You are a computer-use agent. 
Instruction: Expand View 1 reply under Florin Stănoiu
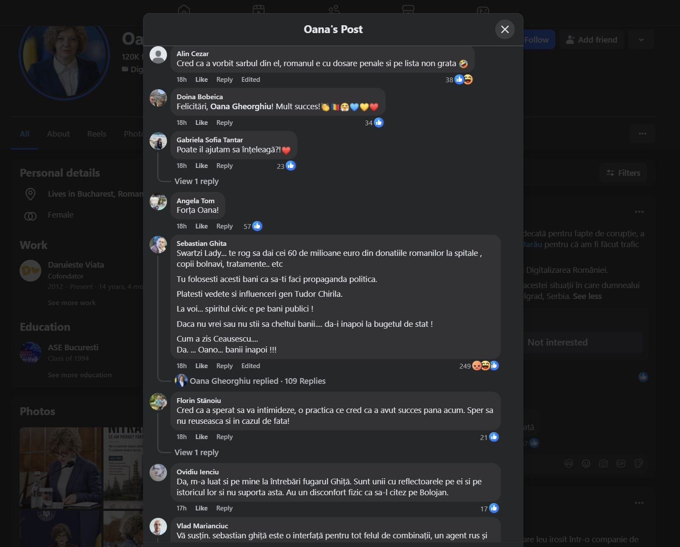pos(197,453)
